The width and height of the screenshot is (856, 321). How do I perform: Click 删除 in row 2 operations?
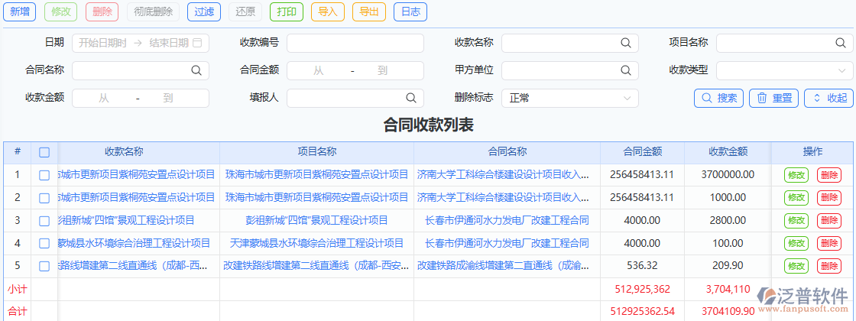[829, 198]
